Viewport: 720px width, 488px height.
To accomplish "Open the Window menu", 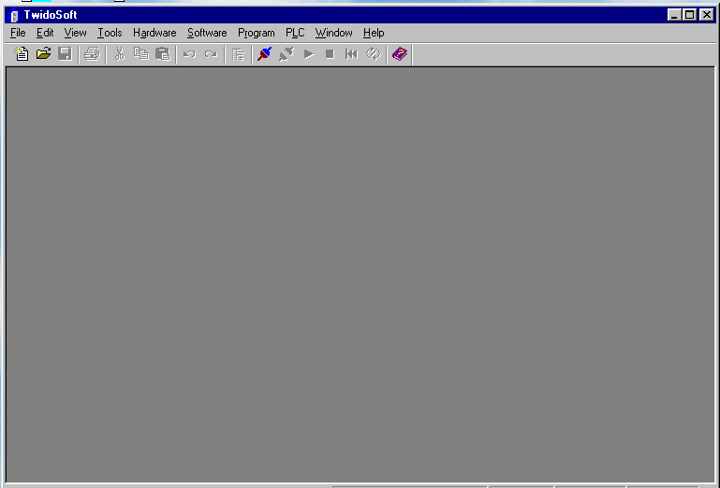I will pyautogui.click(x=334, y=33).
